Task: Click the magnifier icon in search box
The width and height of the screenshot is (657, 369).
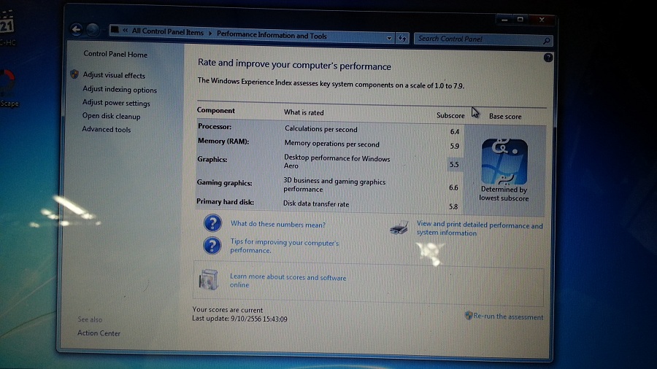Action: (546, 41)
